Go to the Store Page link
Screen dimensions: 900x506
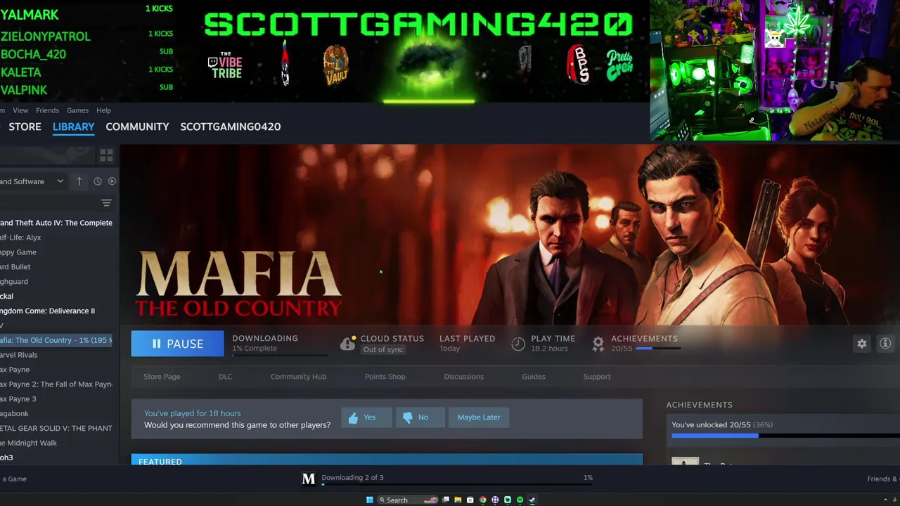point(162,377)
